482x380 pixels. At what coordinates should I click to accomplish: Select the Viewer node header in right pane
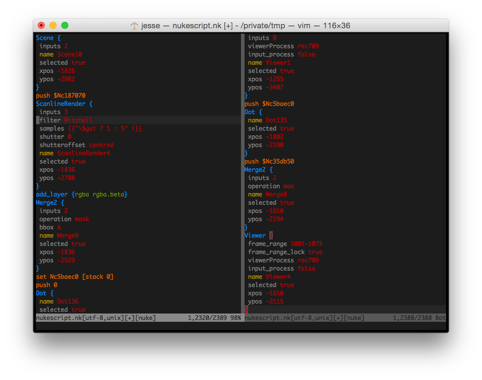[255, 235]
